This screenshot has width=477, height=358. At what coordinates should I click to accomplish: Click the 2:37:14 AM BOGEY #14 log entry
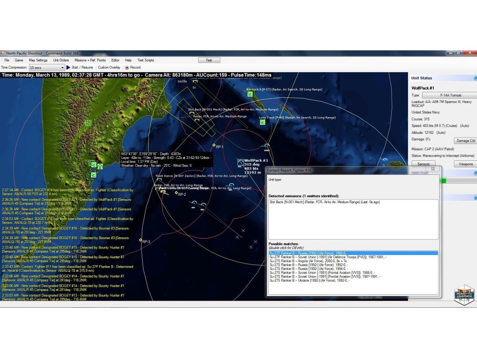[x=68, y=192]
